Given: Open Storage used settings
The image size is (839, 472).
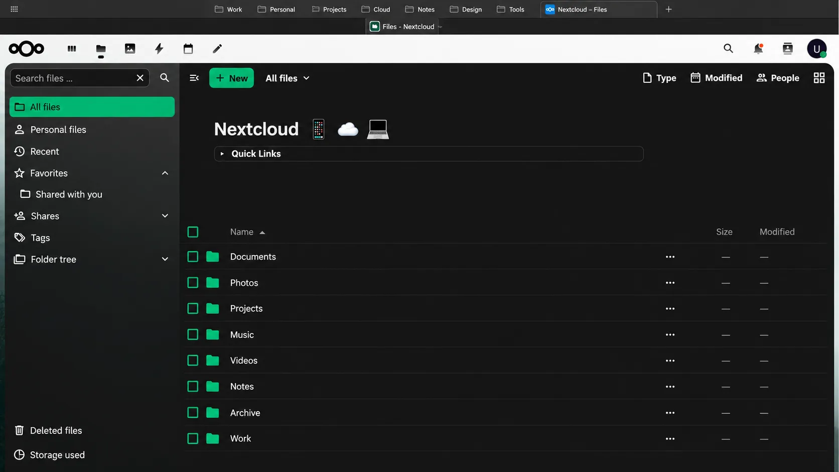Looking at the screenshot, I should pos(92,454).
